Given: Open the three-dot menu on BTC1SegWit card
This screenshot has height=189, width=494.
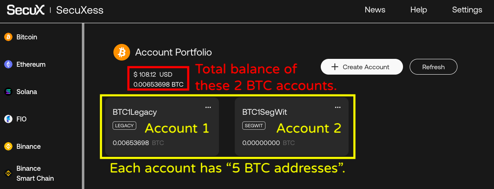Looking at the screenshot, I should [338, 107].
